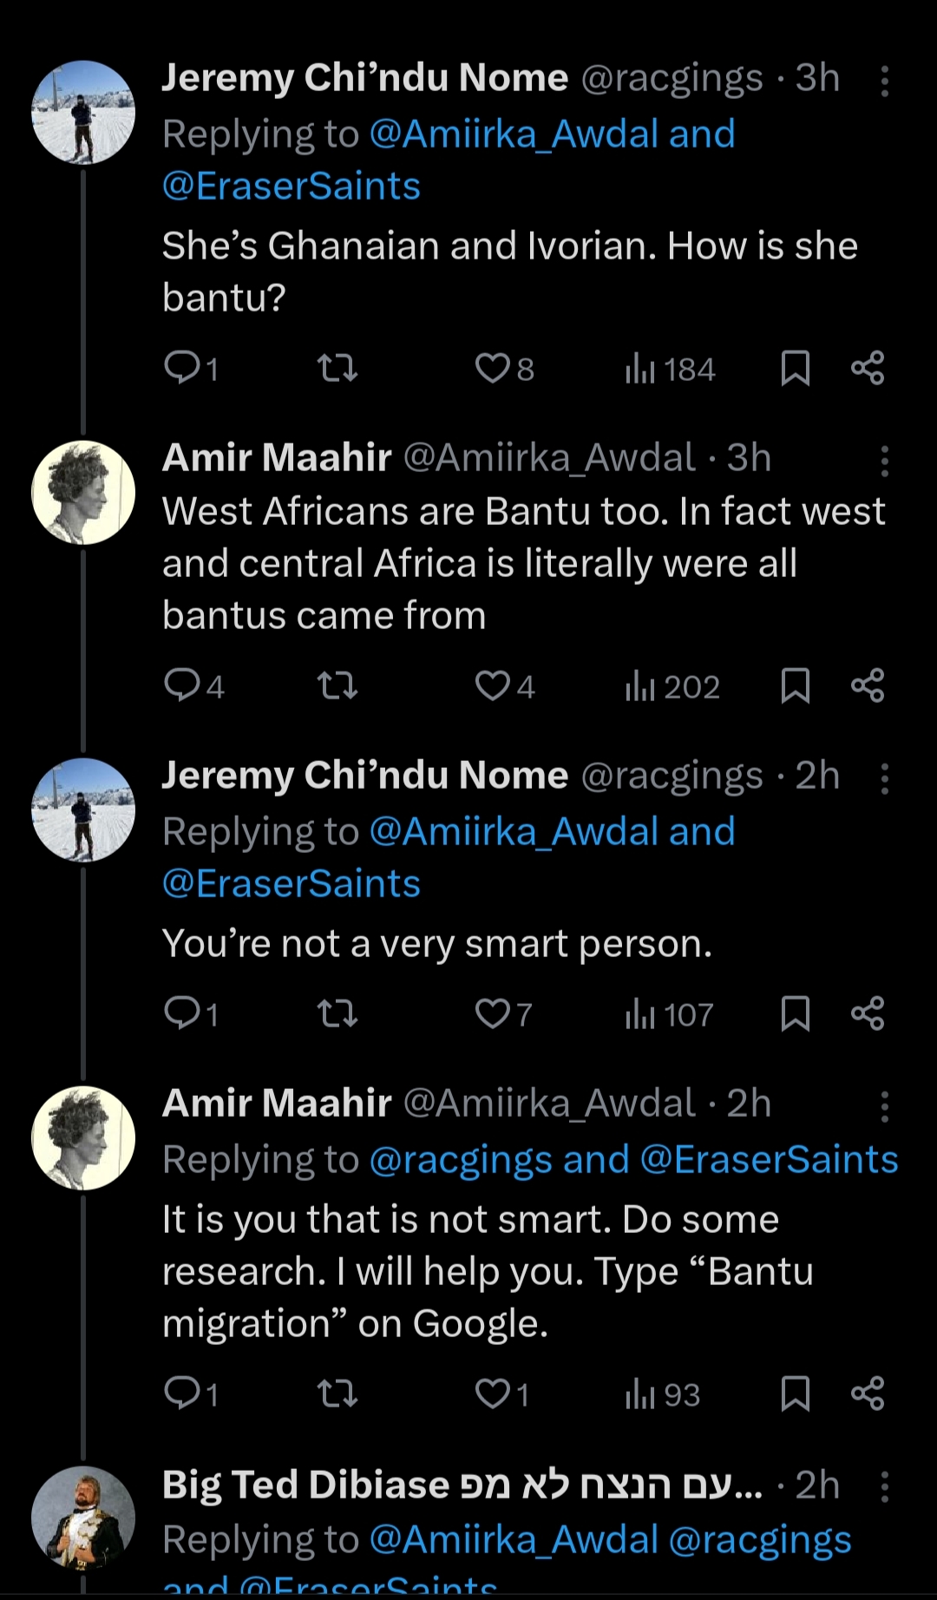Open more options on Big Ted Dibiase tweet
The height and width of the screenshot is (1600, 937).
884,1486
